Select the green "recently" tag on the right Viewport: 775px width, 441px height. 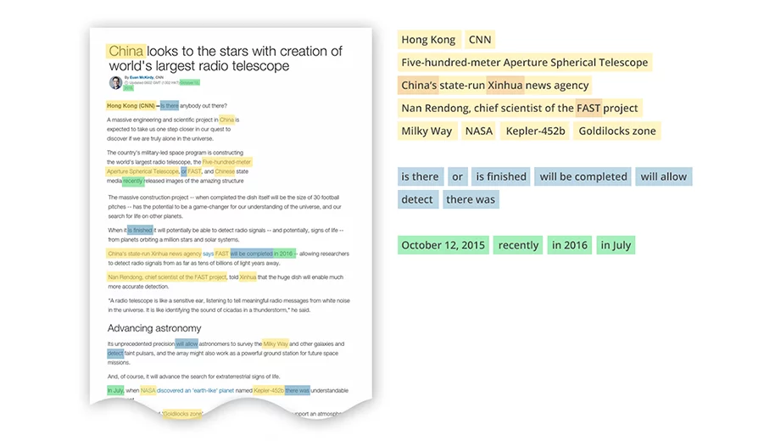coord(518,245)
